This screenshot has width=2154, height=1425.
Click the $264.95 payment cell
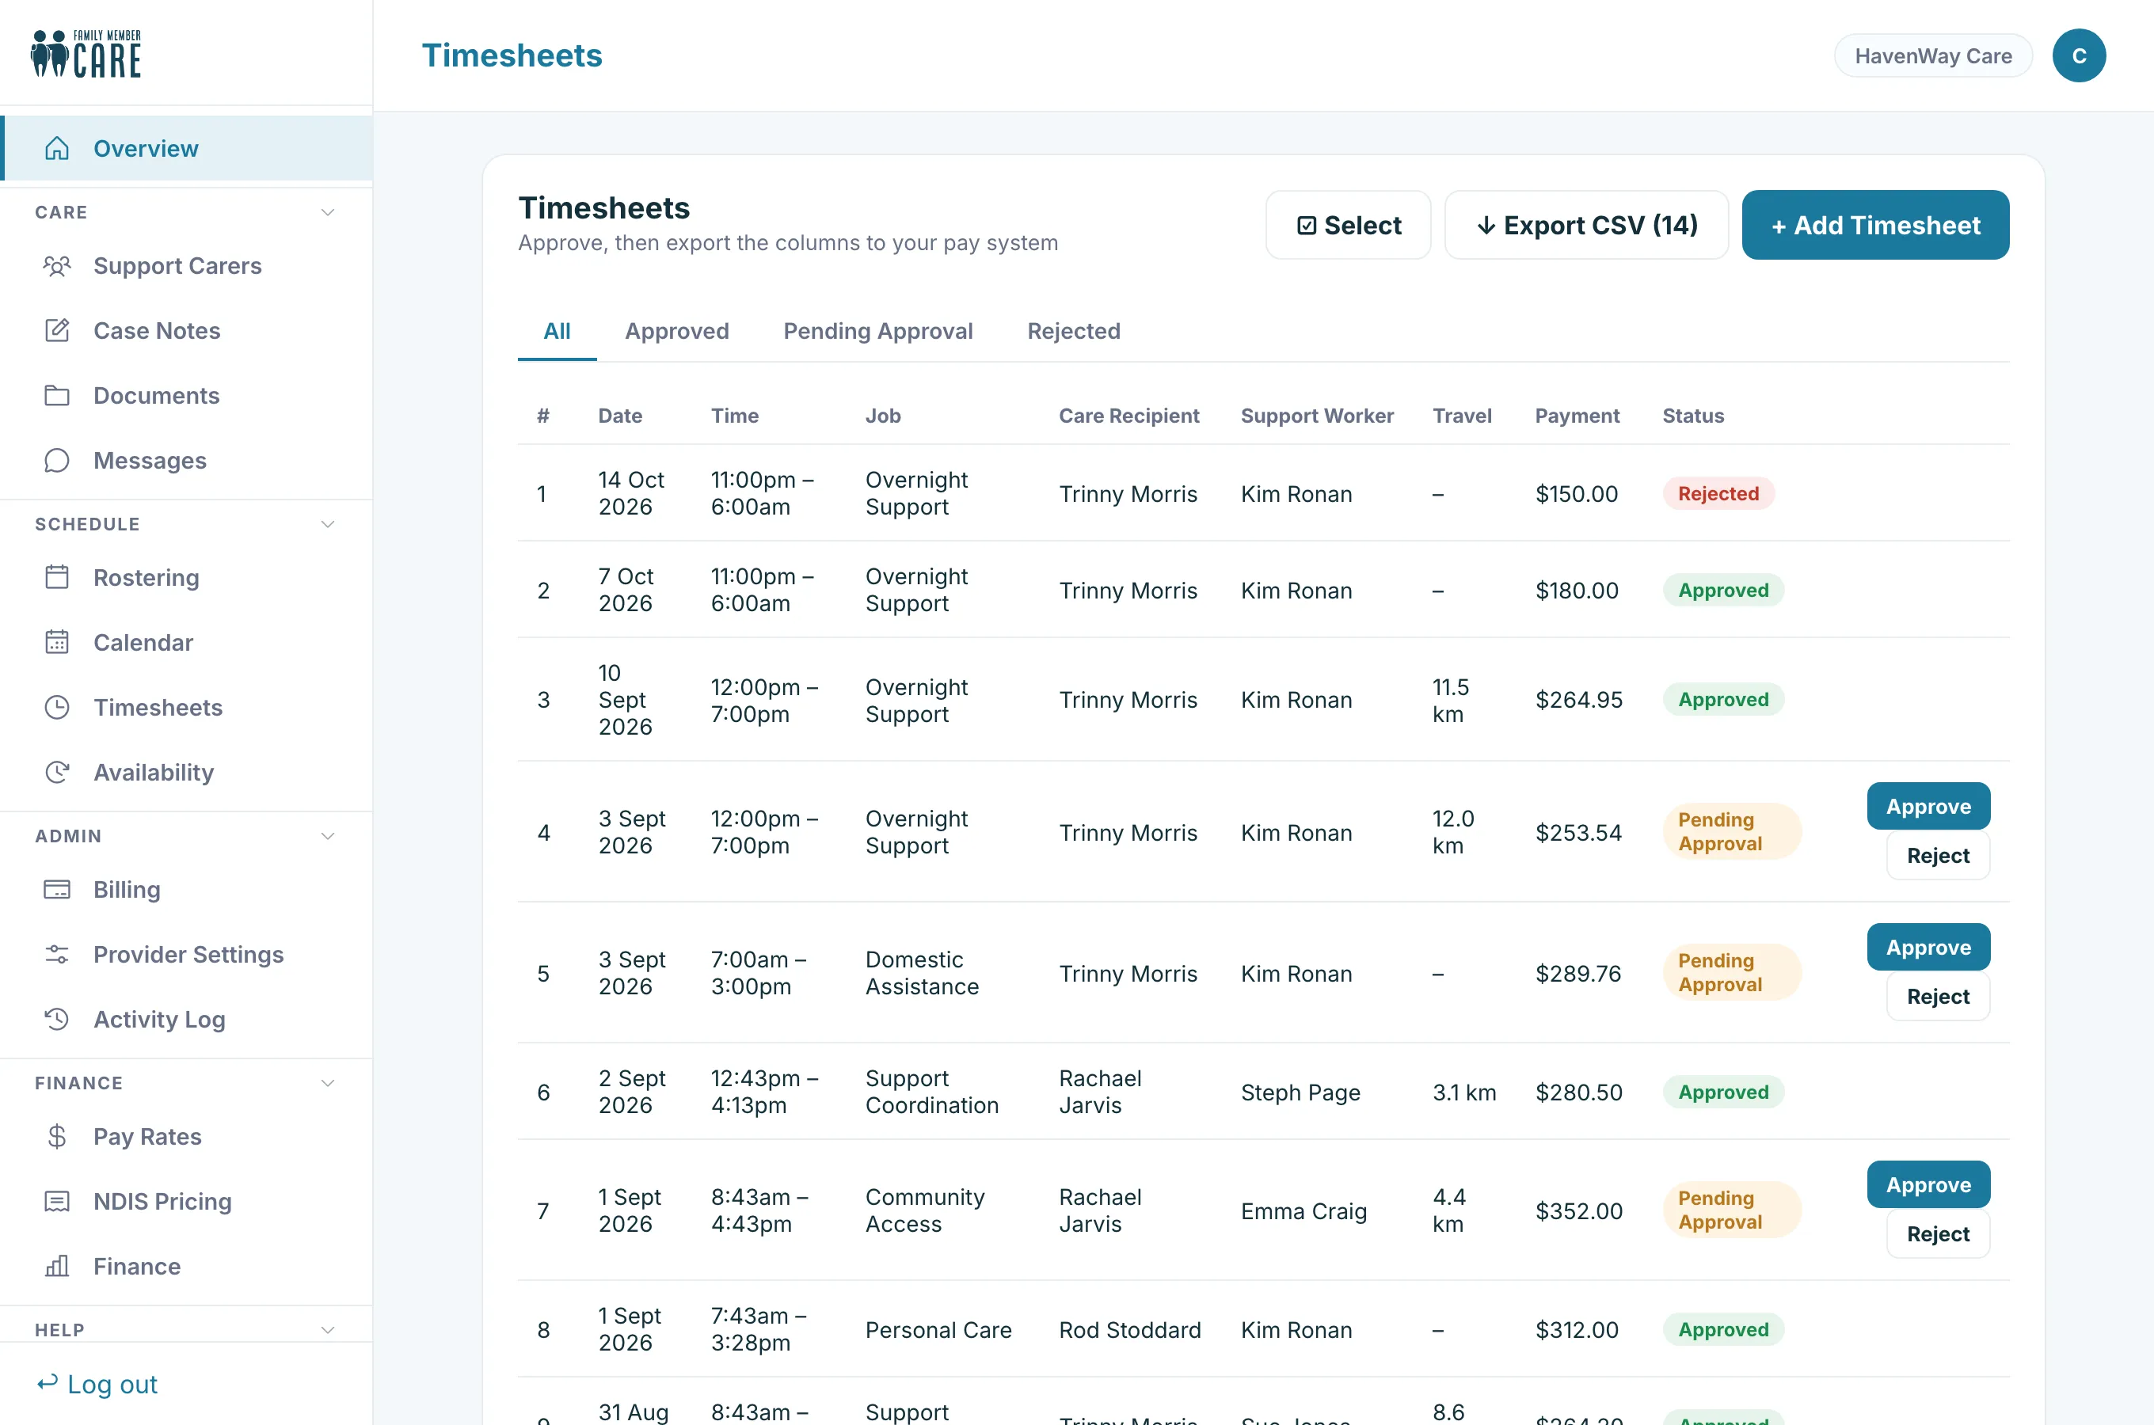[1579, 699]
